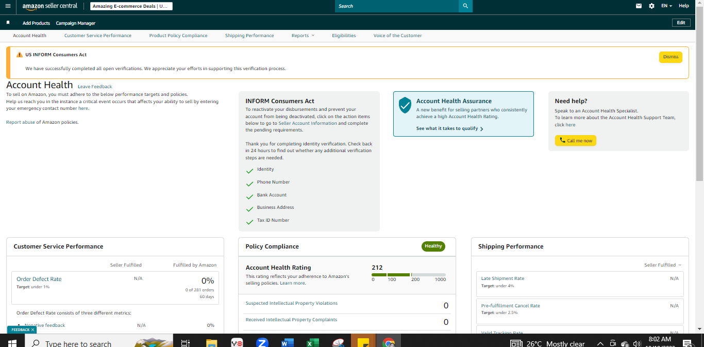Screen dimensions: 704x347
Task: Click the Leave Feedback link
Action: [95, 87]
